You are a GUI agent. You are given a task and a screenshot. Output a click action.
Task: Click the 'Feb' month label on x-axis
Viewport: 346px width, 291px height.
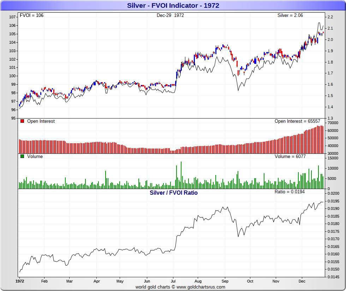(x=44, y=281)
